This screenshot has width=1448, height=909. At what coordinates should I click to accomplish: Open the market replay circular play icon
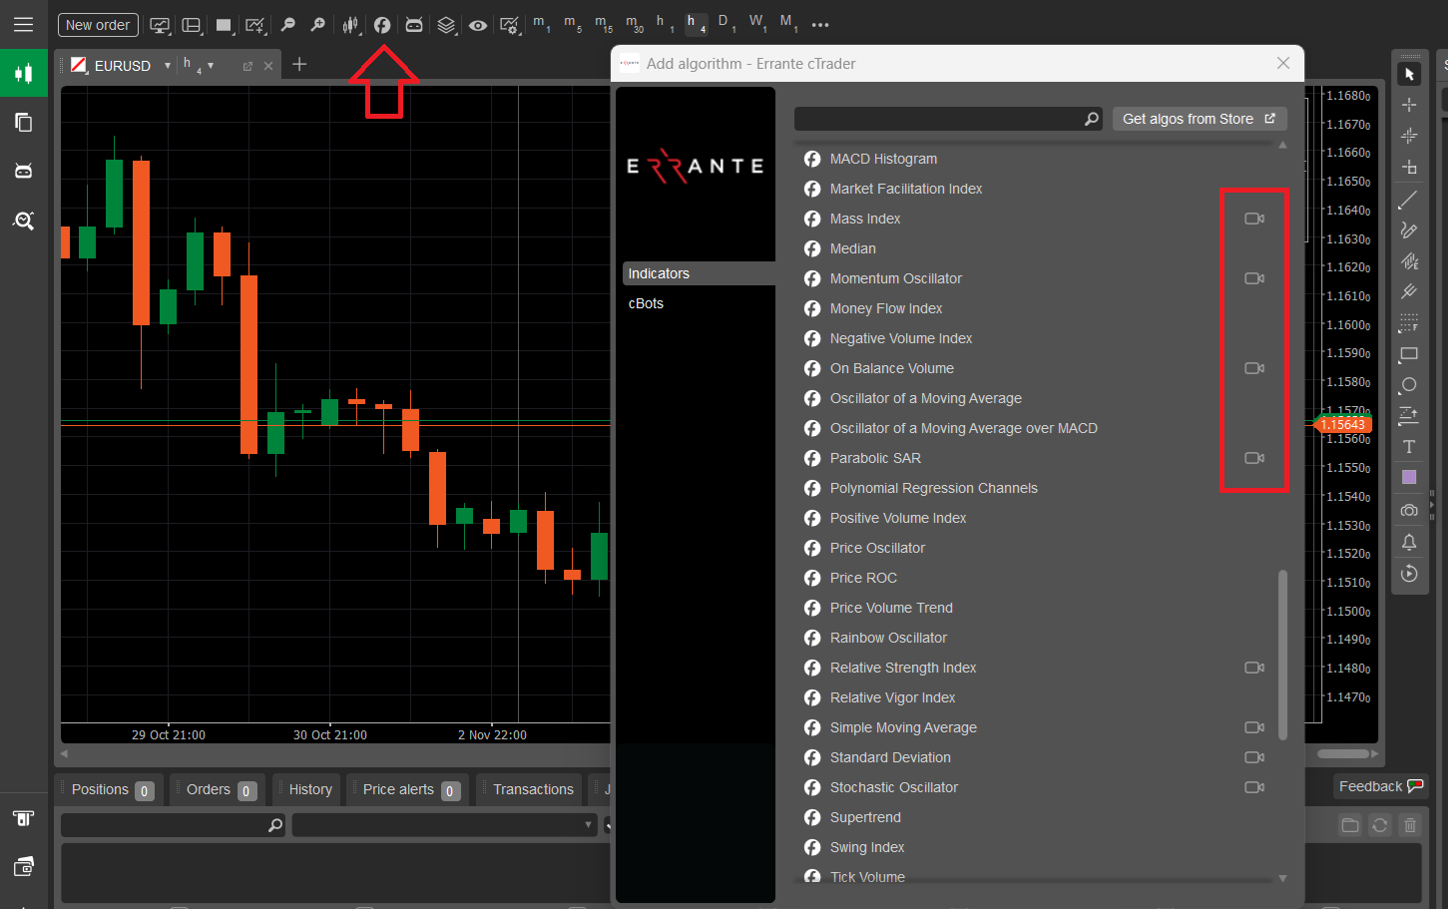1409,574
